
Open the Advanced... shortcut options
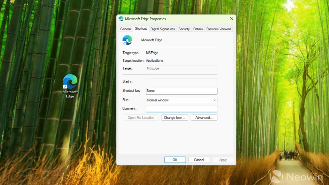(204, 118)
